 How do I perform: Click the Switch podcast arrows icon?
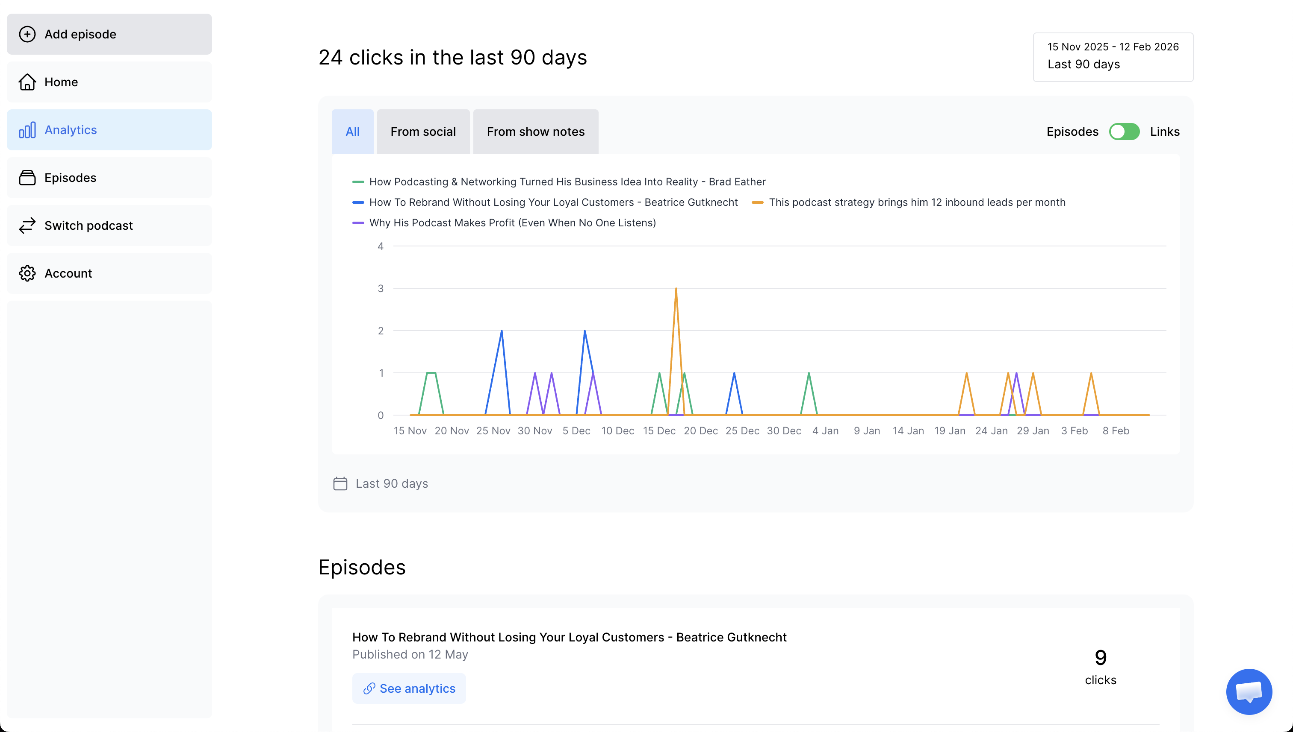tap(27, 225)
